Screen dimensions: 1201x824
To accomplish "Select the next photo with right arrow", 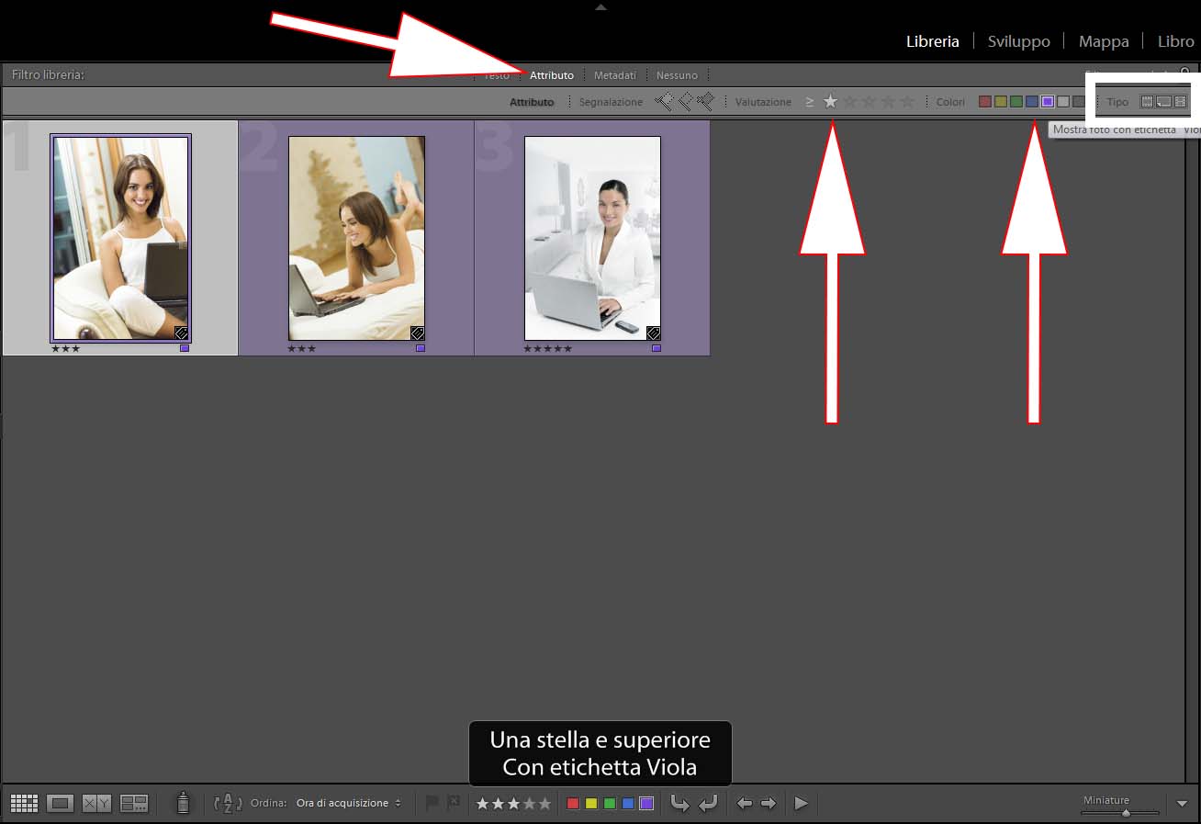I will pos(769,804).
